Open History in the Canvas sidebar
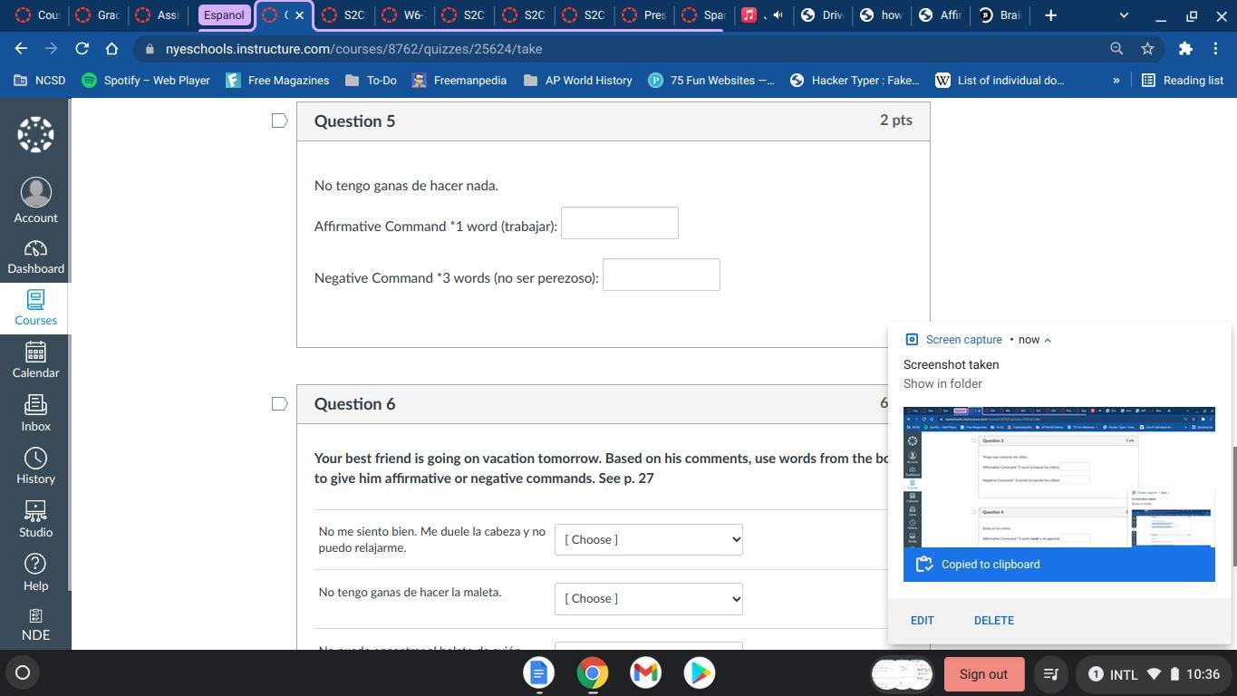This screenshot has height=696, width=1237. pos(35,467)
